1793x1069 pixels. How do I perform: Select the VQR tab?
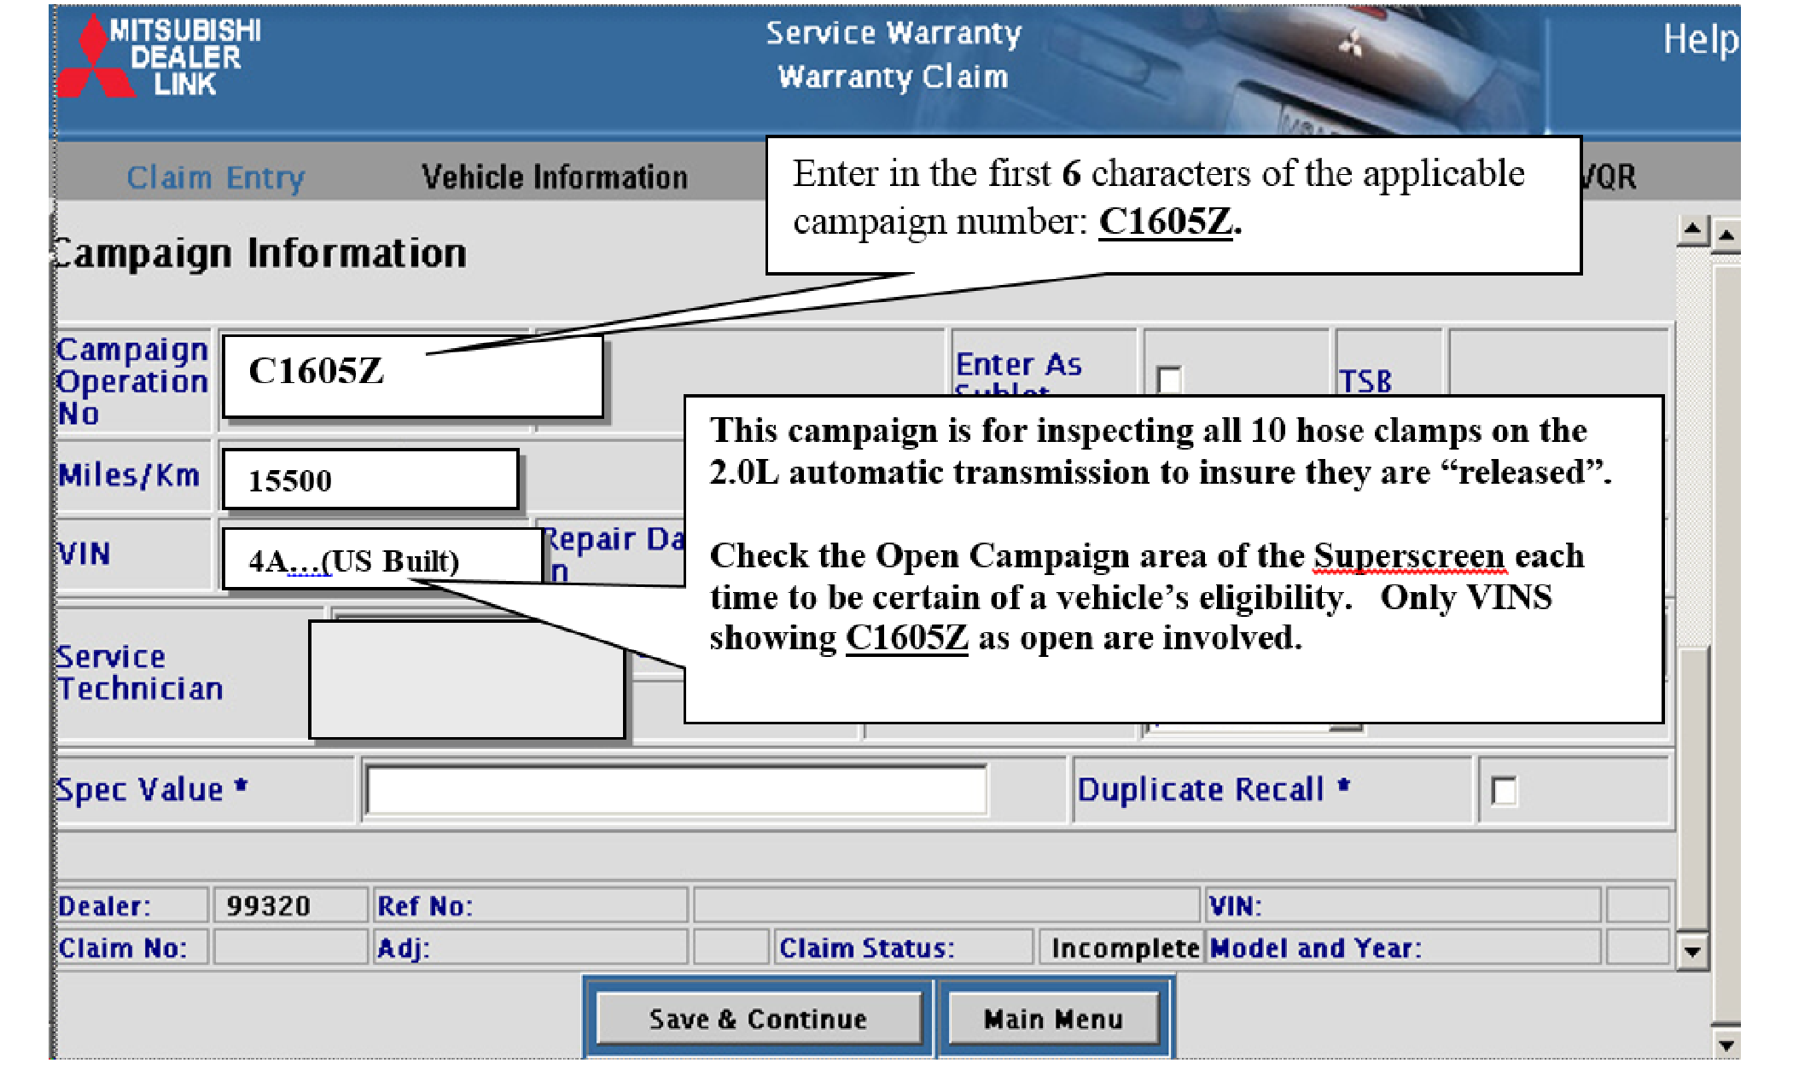(1608, 177)
